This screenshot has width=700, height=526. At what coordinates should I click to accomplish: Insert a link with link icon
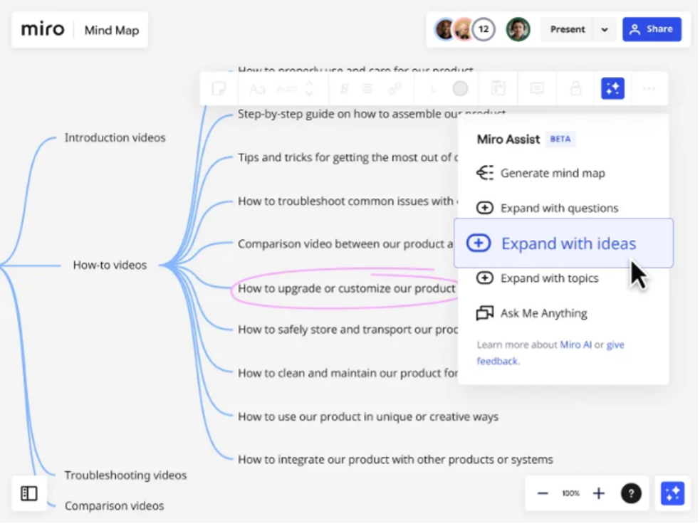click(x=395, y=88)
